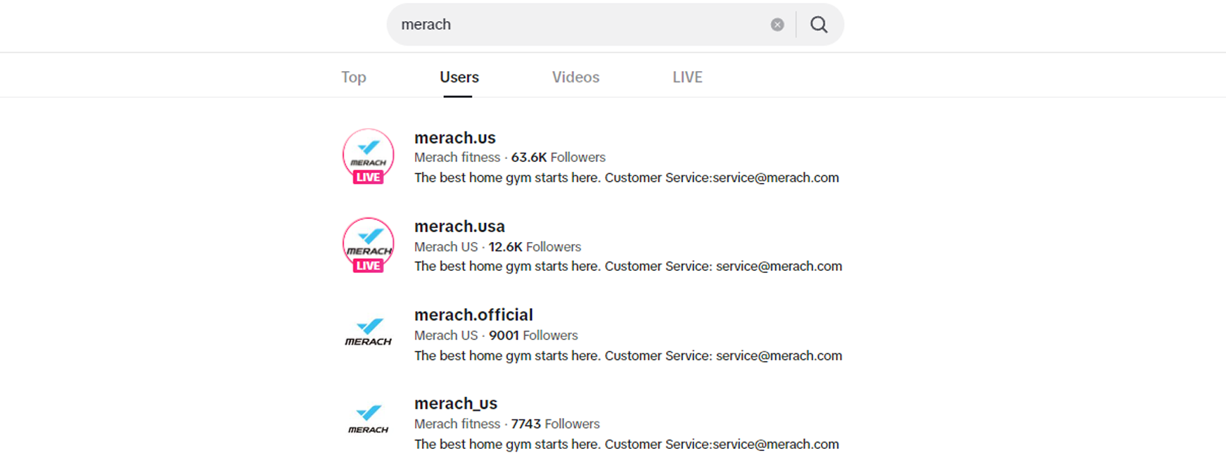Screen dimensions: 1226x463
Task: Click the merach.official logo avatar
Action: (x=368, y=332)
